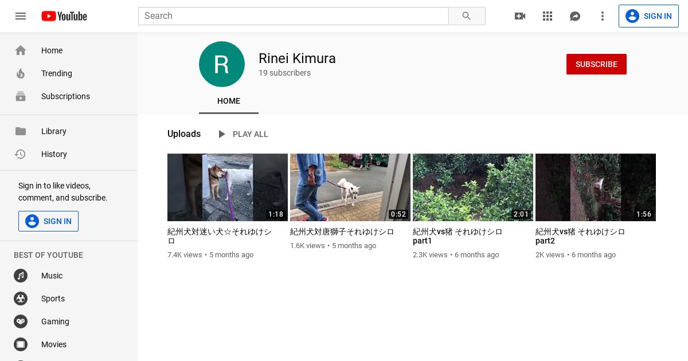This screenshot has height=361, width=688.
Task: Click the Gaming heart icon
Action: tap(21, 321)
